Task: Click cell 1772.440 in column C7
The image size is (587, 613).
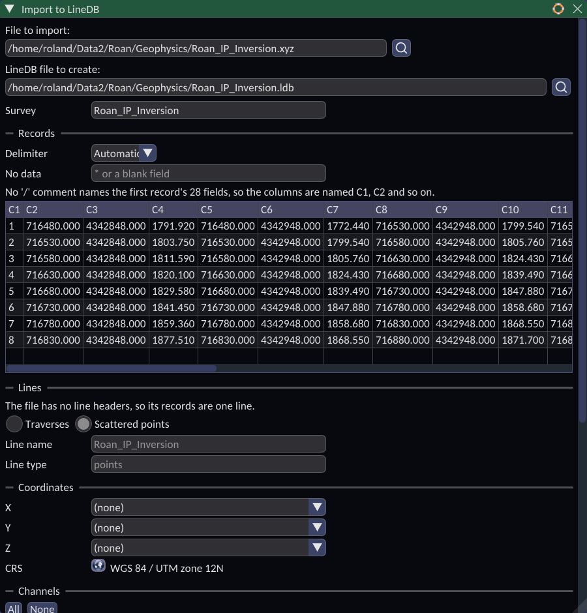Action: 348,226
